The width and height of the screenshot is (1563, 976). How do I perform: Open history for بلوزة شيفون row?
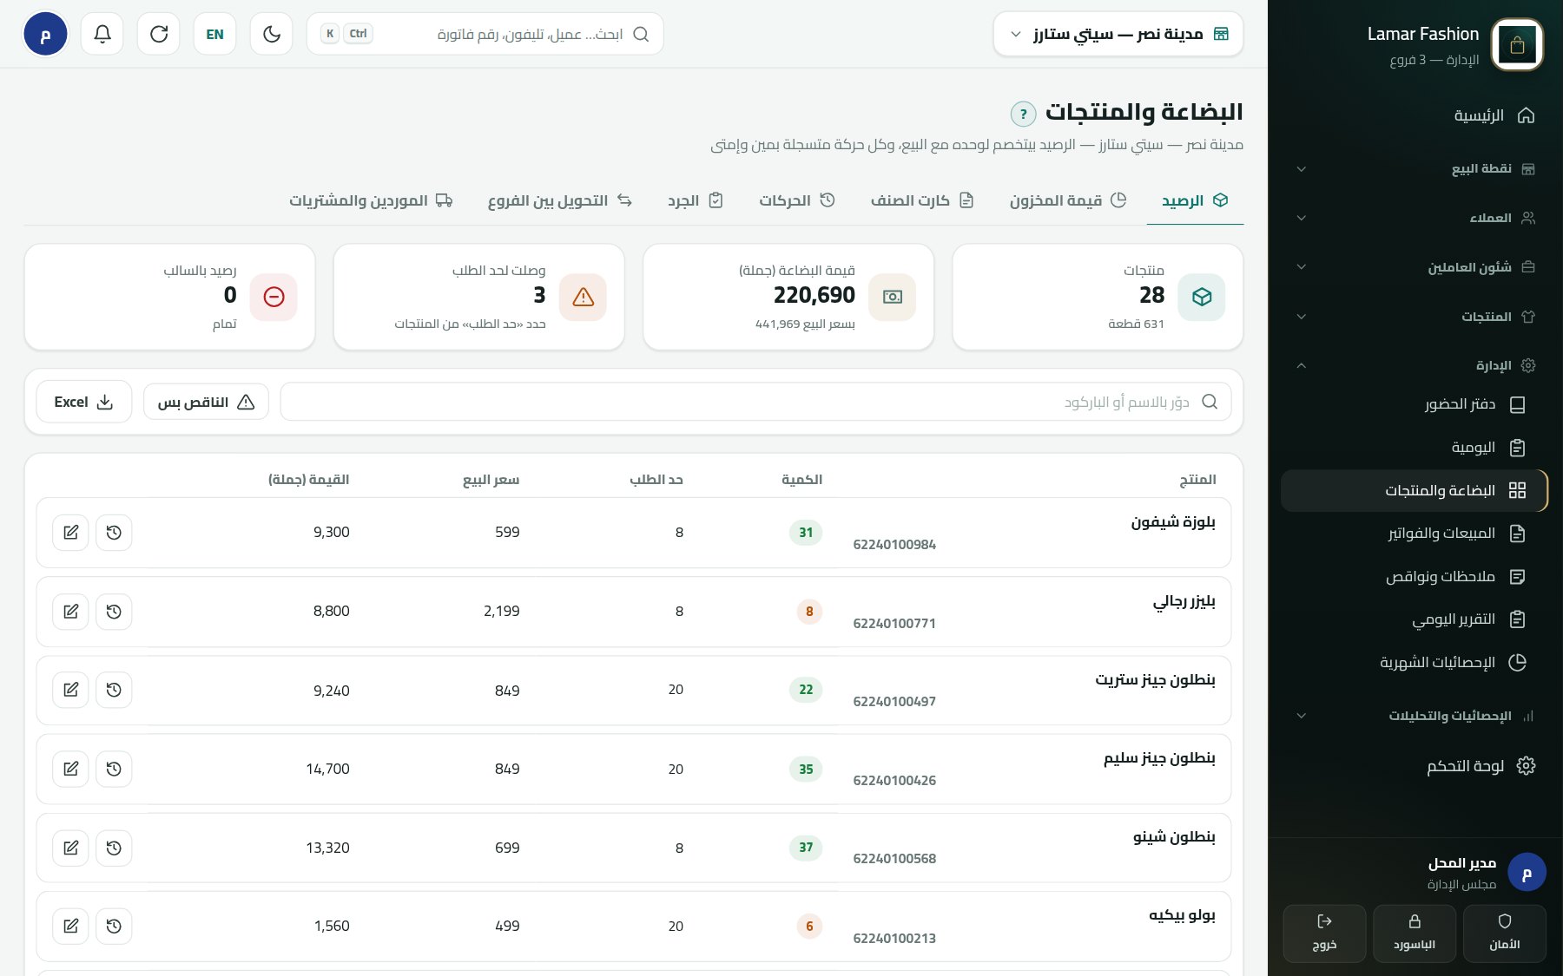pos(114,533)
